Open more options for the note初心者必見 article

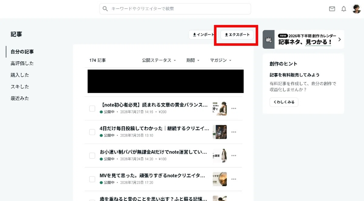point(234,108)
